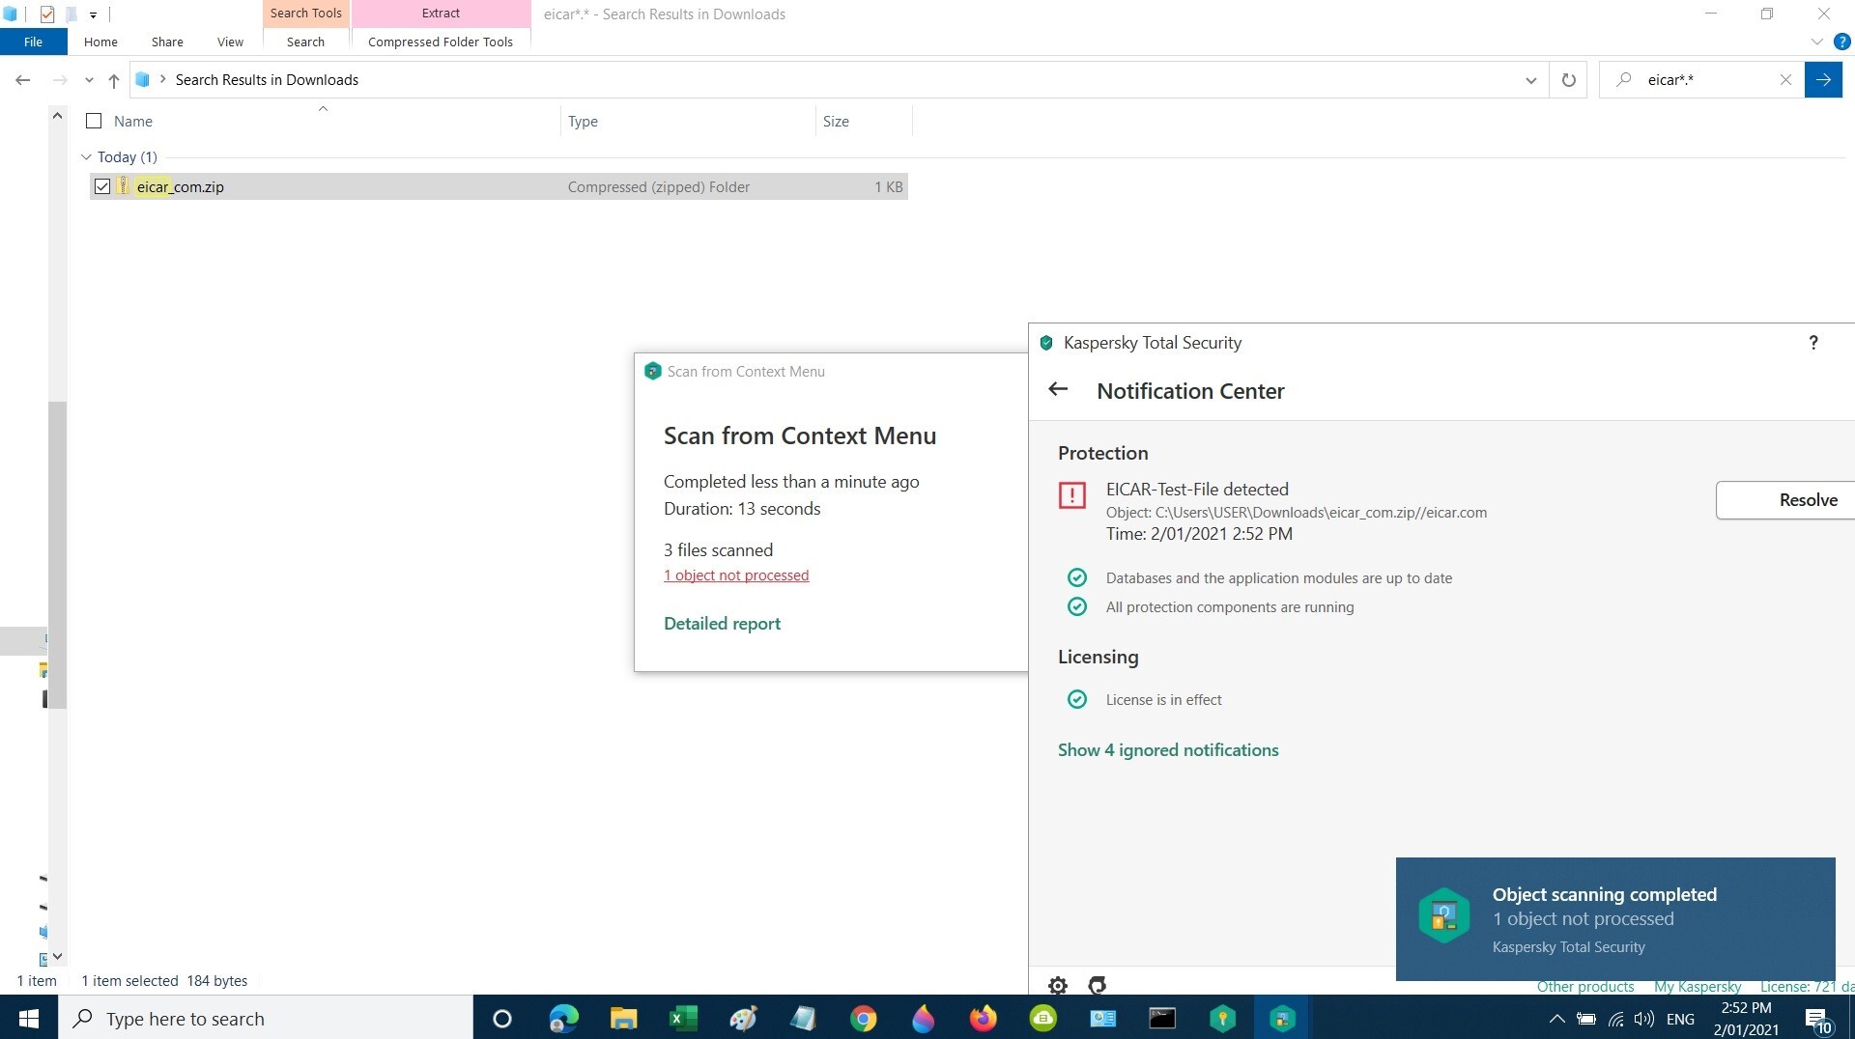Go back from Notification Center

[x=1058, y=389]
